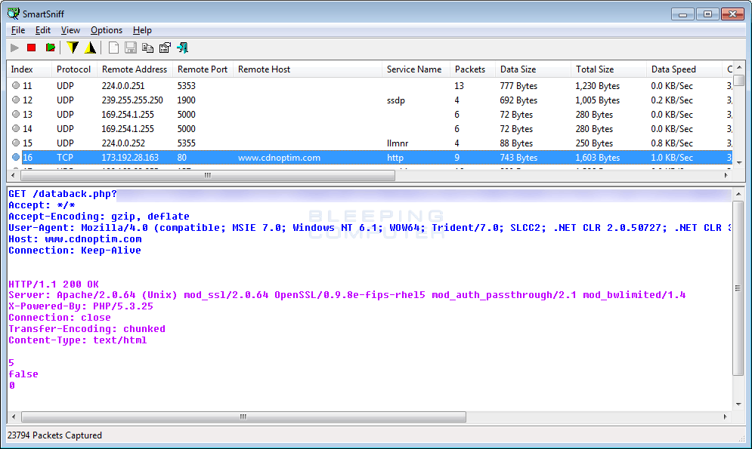Open the Options menu
752x449 pixels.
pyautogui.click(x=107, y=30)
